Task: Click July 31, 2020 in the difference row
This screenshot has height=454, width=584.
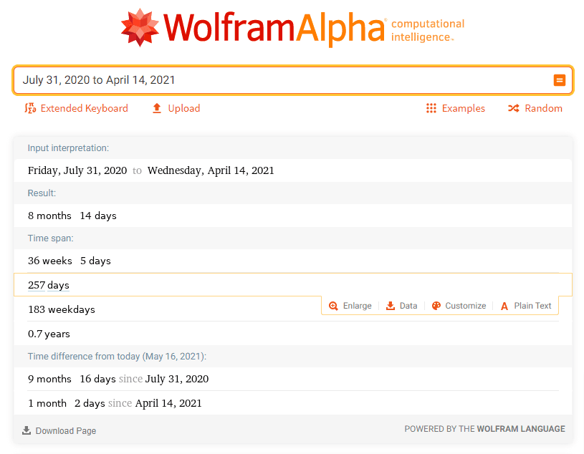Action: (x=176, y=379)
